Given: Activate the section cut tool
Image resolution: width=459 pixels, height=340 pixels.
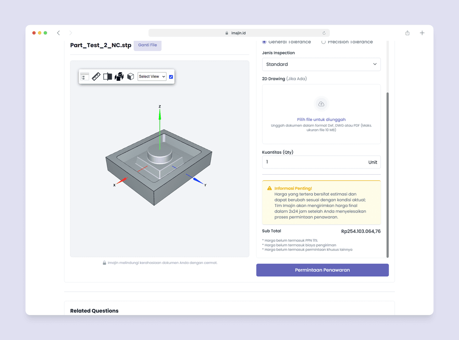Looking at the screenshot, I should tap(108, 76).
